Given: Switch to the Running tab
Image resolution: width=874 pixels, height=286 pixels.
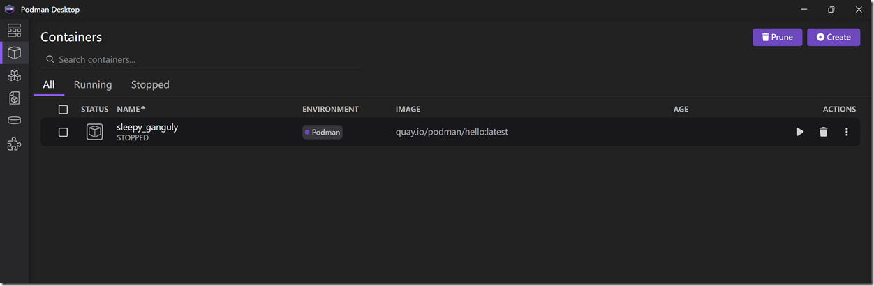Looking at the screenshot, I should [x=93, y=84].
